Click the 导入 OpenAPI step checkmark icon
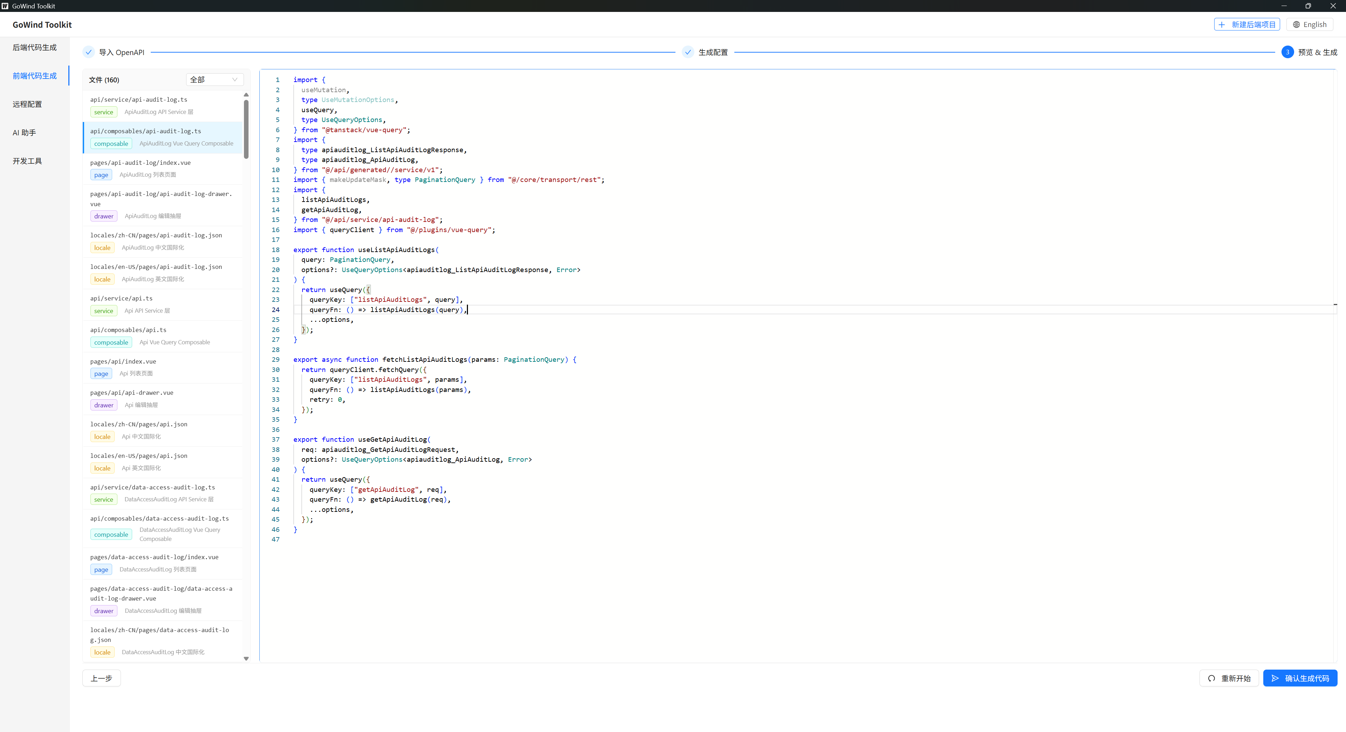 (x=89, y=52)
